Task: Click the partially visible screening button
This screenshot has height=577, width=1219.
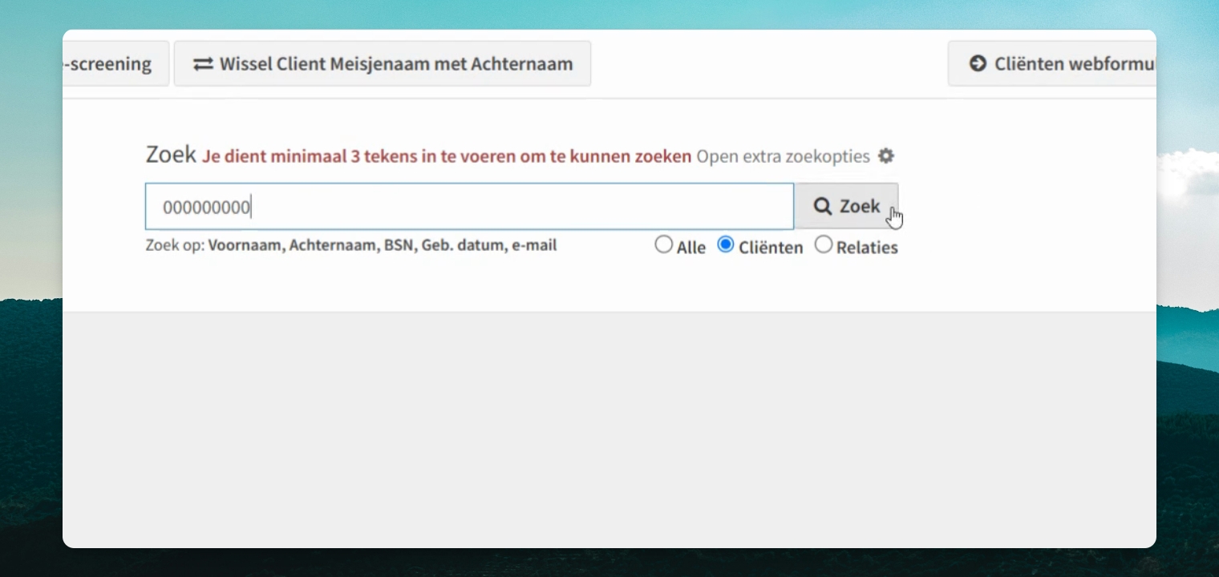Action: coord(115,63)
